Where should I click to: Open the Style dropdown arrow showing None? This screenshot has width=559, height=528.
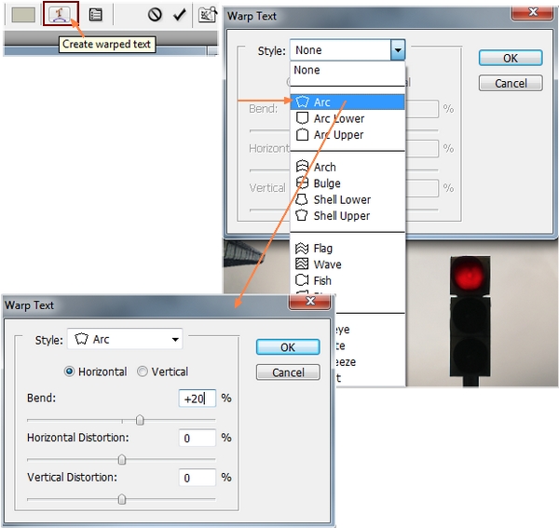(398, 50)
